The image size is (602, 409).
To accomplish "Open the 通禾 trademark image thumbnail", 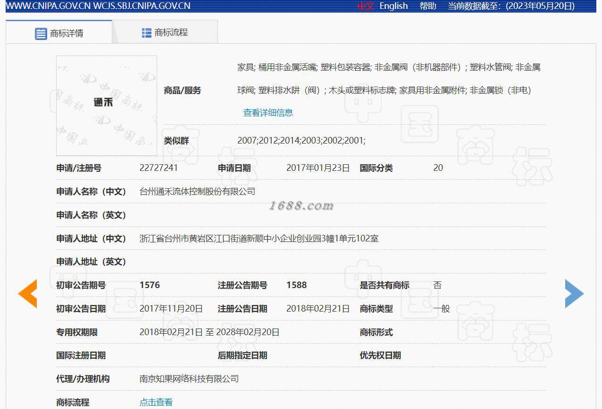I will (x=107, y=105).
